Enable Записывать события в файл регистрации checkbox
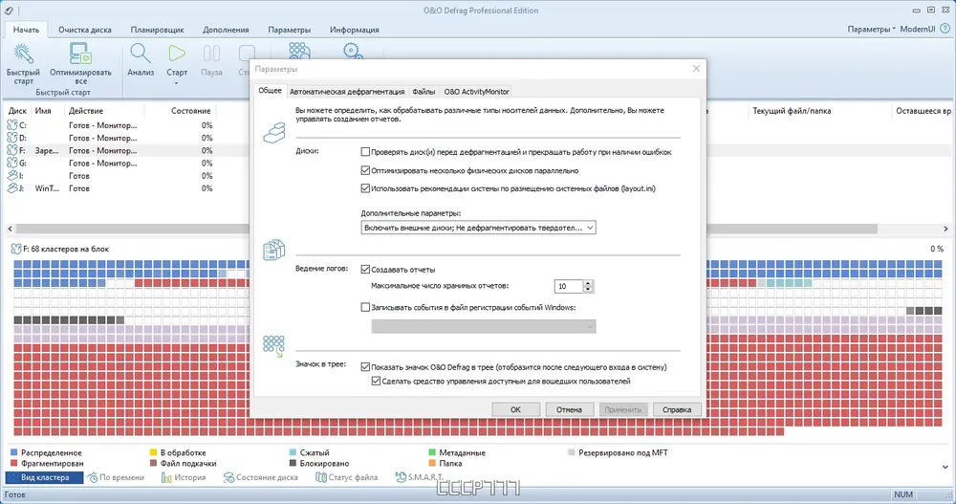The width and height of the screenshot is (956, 504). tap(365, 307)
